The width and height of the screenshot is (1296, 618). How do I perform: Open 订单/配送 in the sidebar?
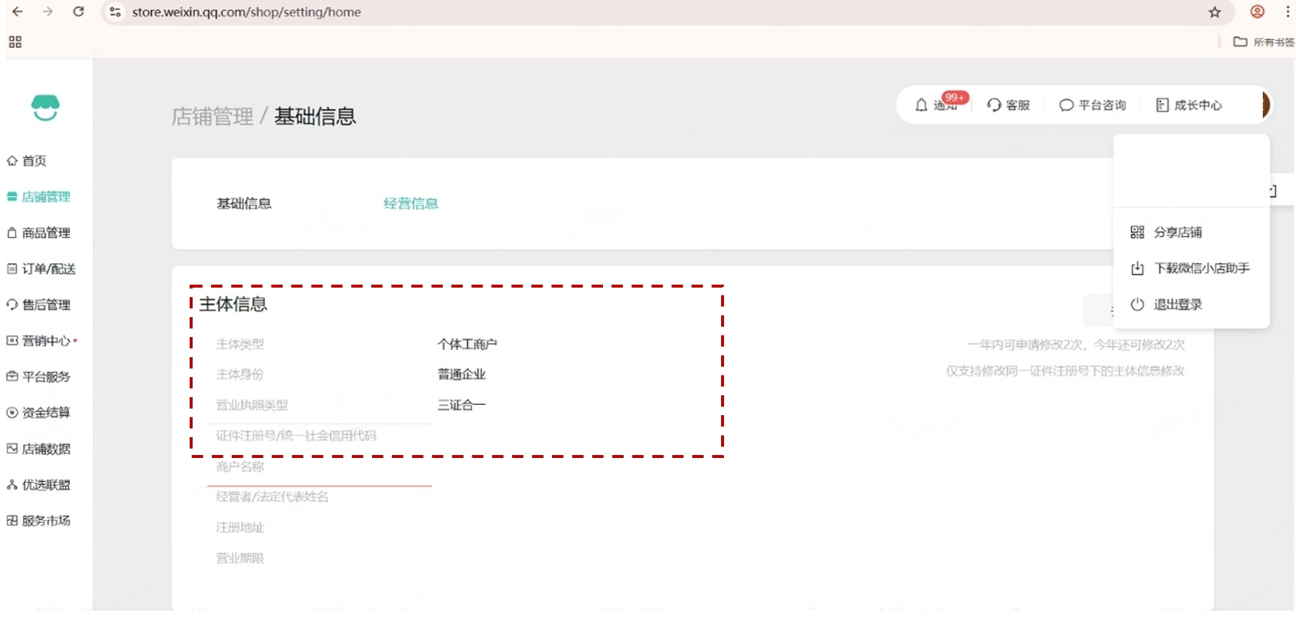(48, 269)
